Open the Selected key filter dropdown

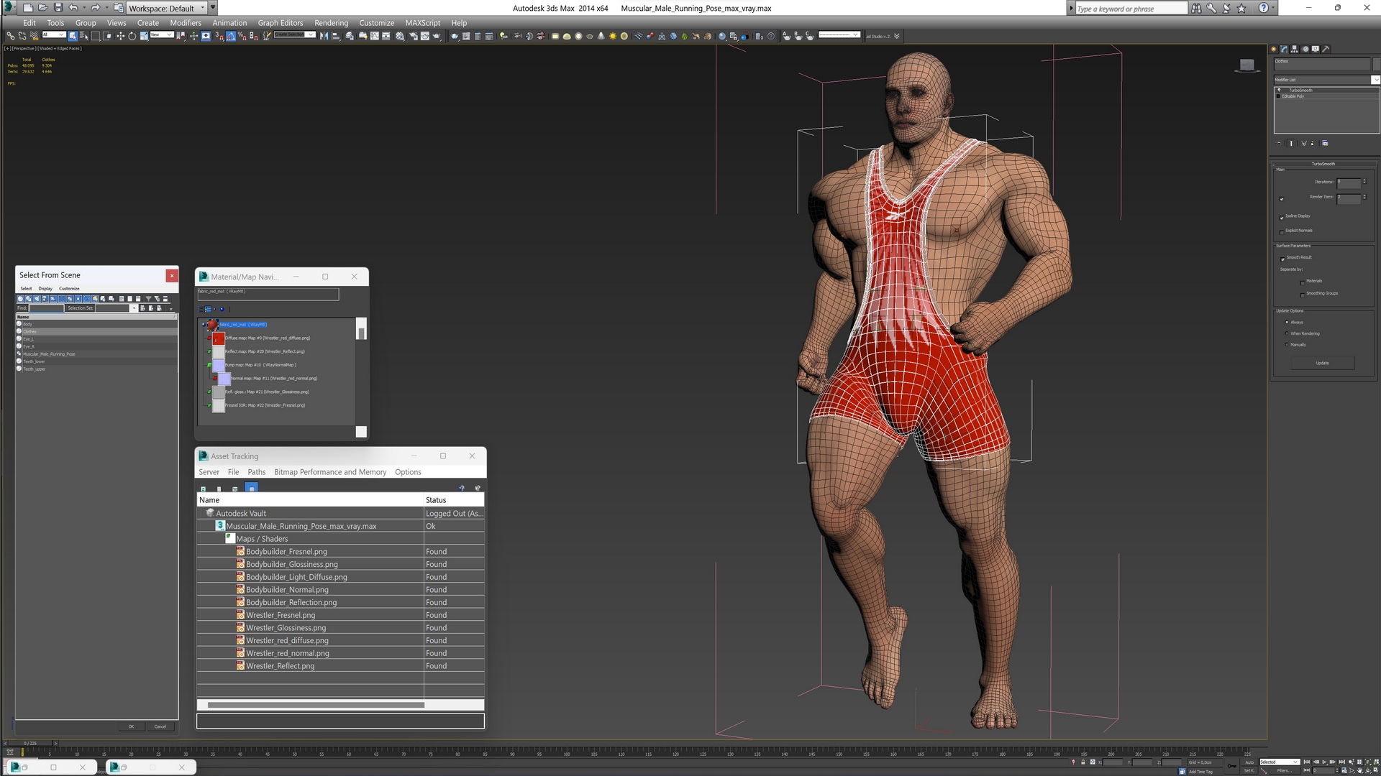click(1279, 762)
